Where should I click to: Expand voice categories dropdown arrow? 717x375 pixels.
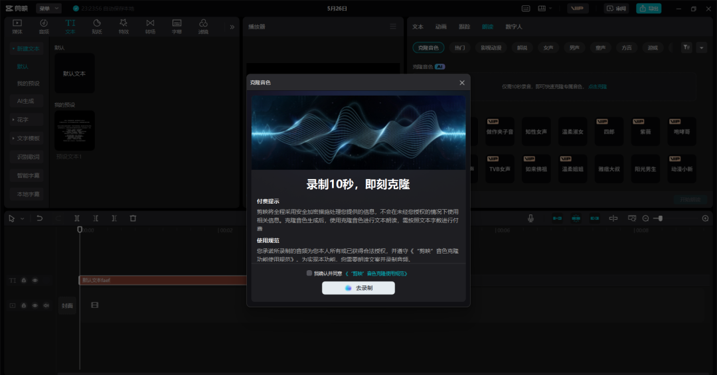pyautogui.click(x=702, y=47)
